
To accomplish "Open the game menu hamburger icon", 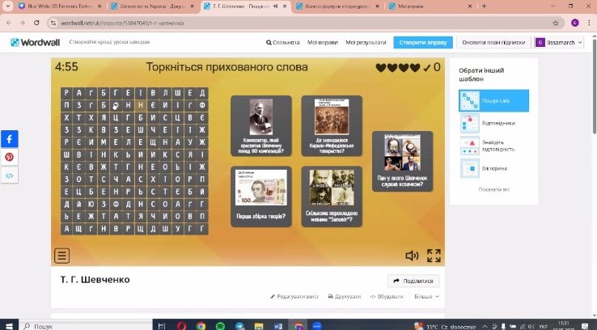I will coord(61,256).
